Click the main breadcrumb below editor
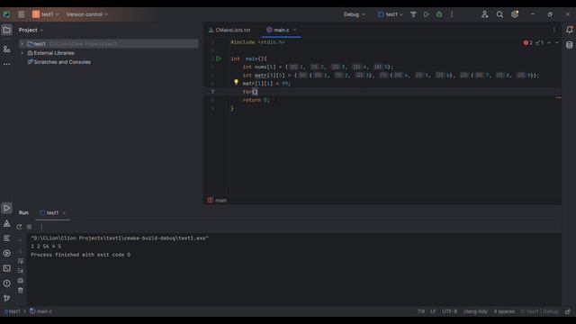 click(x=217, y=200)
